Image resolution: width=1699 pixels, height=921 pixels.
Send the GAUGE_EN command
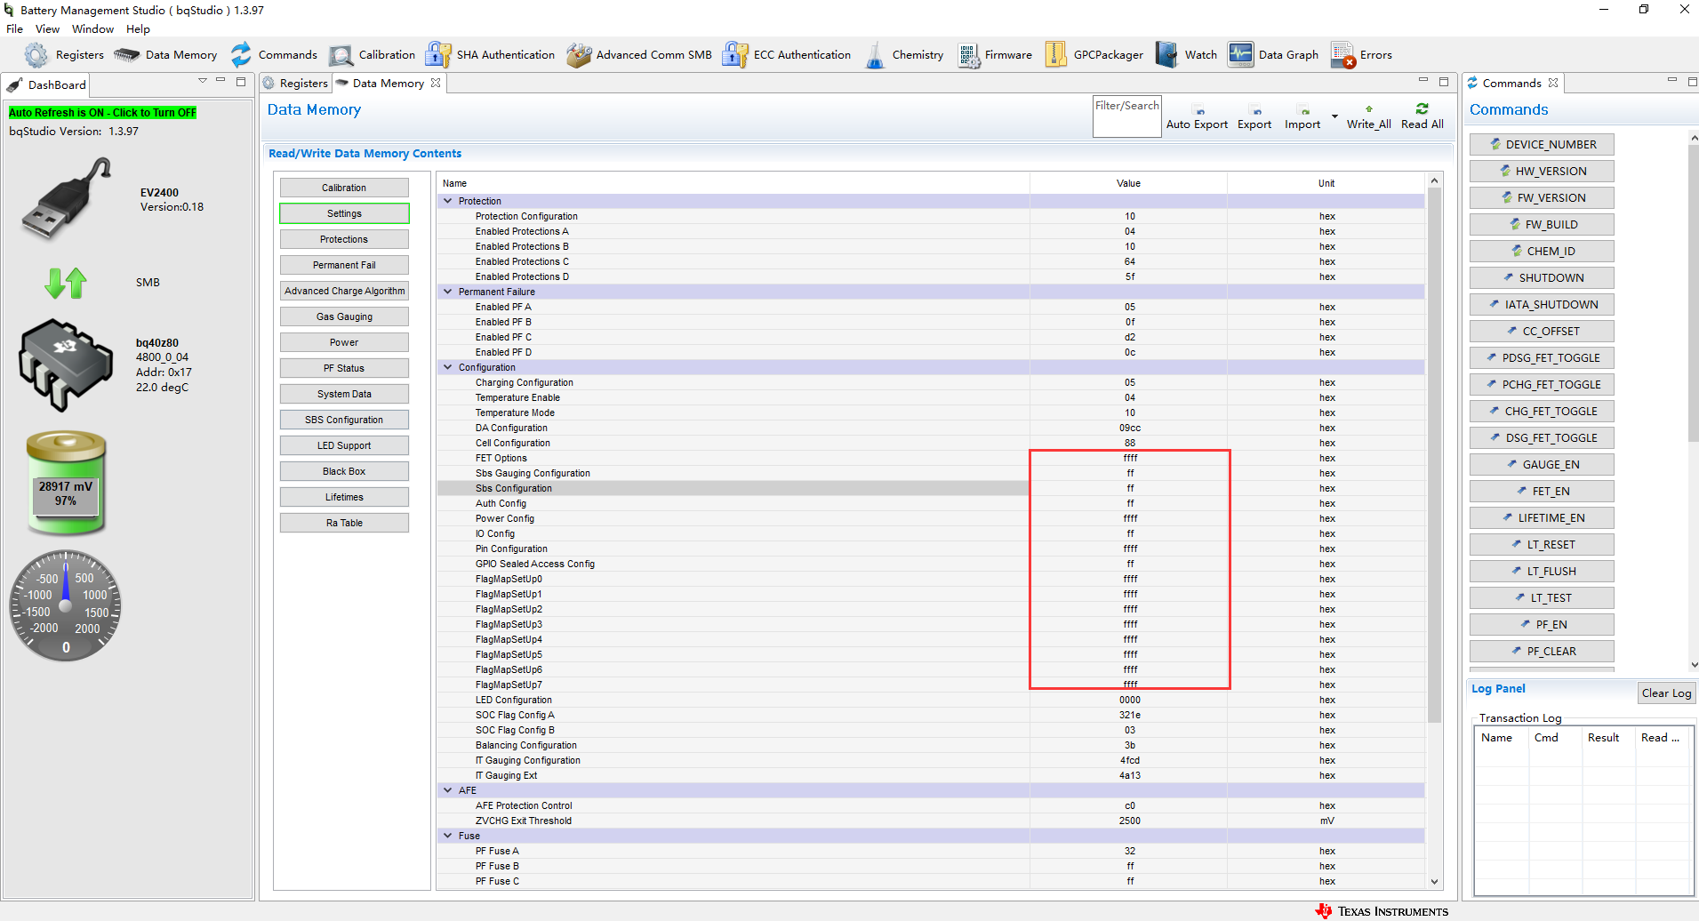[1542, 465]
